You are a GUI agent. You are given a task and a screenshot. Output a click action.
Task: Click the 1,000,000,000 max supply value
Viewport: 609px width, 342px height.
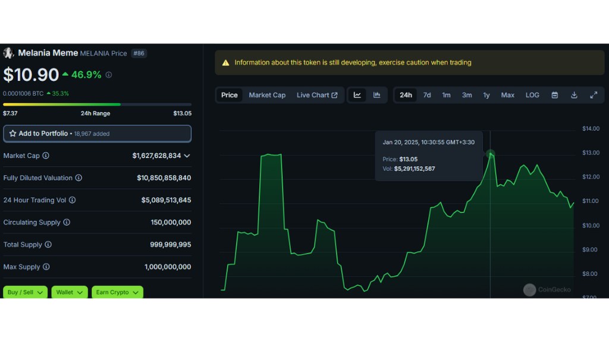[x=168, y=267]
